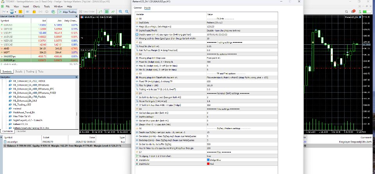Select XAUUSD.pc row in Market Watch
This screenshot has height=174, width=375.
coord(39,56)
